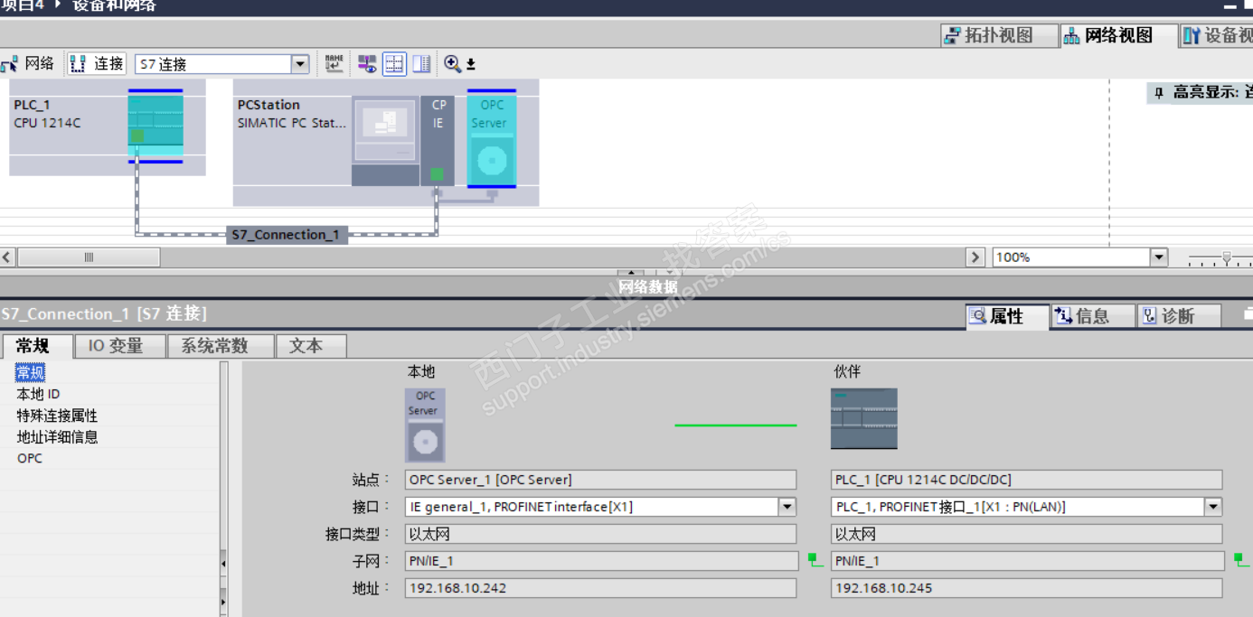Click the local OPC Server thumbnail
Viewport: 1253px width, 617px height.
pos(425,425)
